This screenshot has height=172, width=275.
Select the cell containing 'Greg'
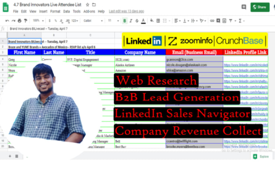click(x=24, y=59)
